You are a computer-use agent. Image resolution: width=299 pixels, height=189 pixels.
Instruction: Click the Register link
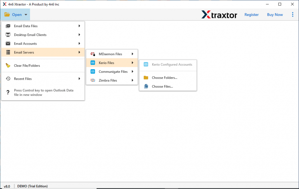251,14
